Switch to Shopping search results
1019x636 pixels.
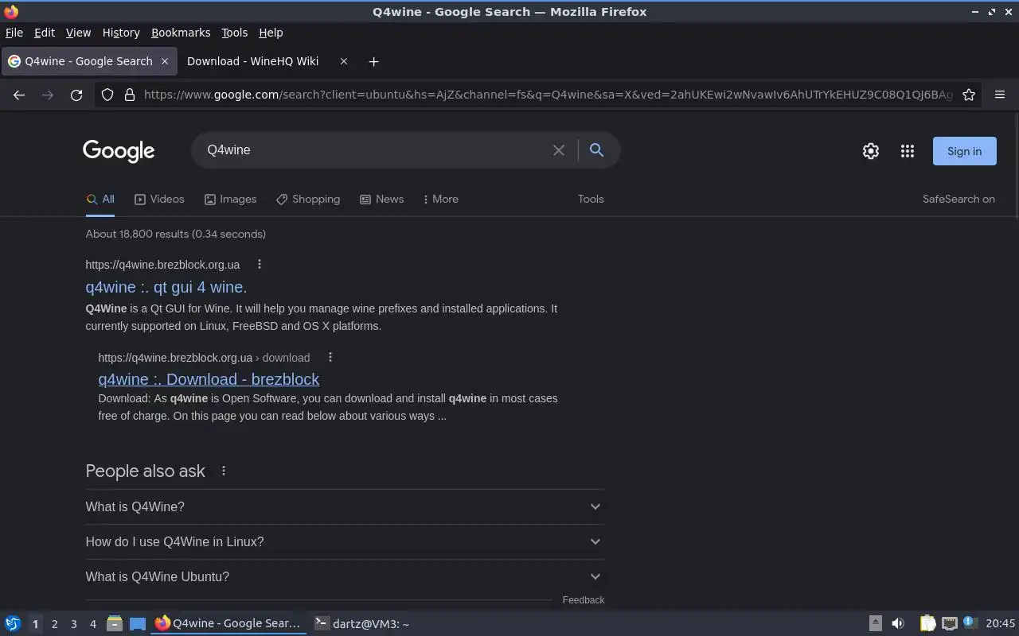point(308,200)
